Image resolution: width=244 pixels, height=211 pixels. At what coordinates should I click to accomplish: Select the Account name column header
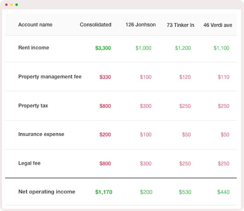(35, 25)
